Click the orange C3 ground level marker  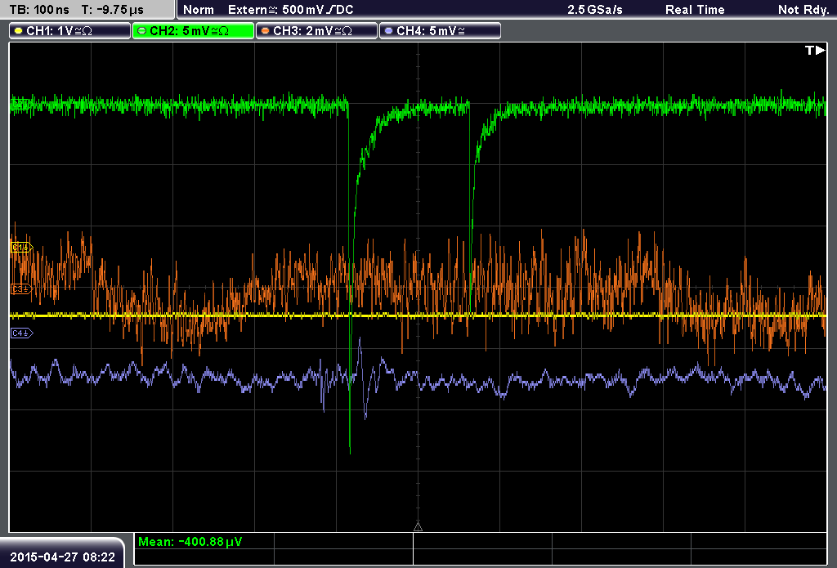pos(22,288)
